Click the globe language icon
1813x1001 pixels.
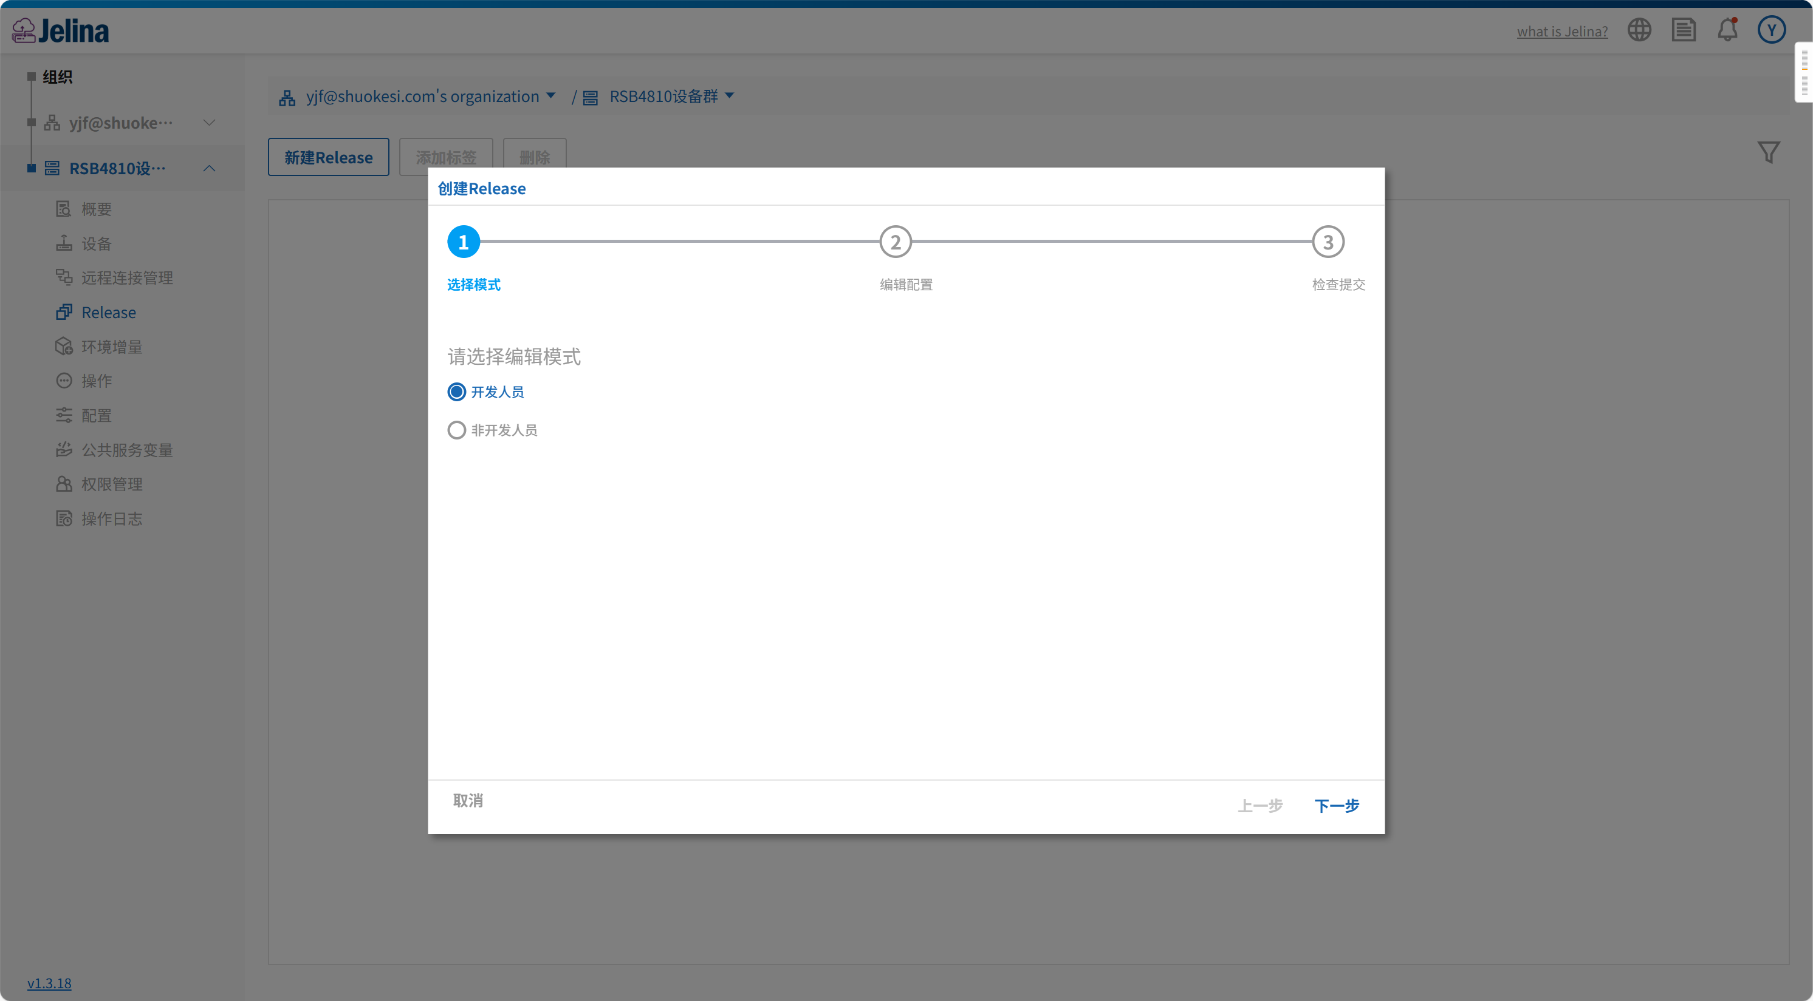click(x=1639, y=30)
